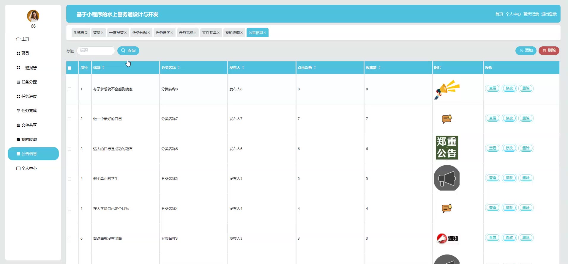568x264 pixels.
Task: Close the 公告信息 tab using x icon
Action: (x=265, y=33)
